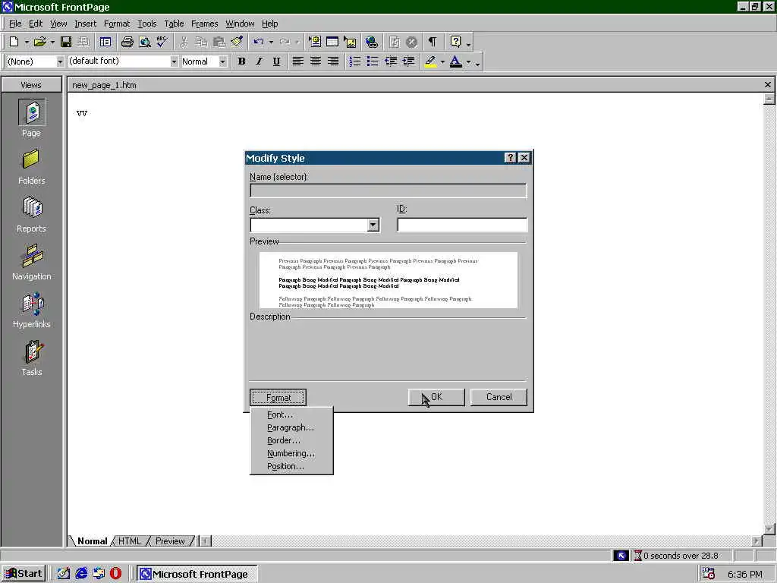This screenshot has width=777, height=583.
Task: Choose Border... from the Format menu
Action: click(291, 441)
